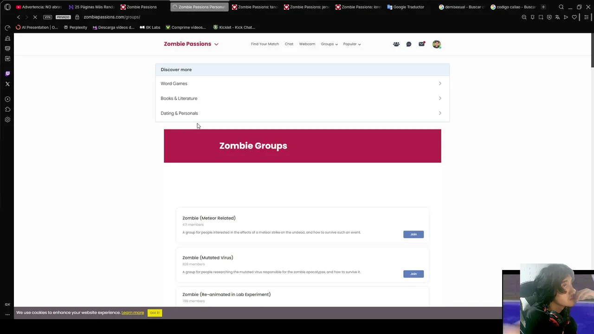Viewport: 594px width, 334px height.
Task: Open the Easy Setup menu icon
Action: 587,17
